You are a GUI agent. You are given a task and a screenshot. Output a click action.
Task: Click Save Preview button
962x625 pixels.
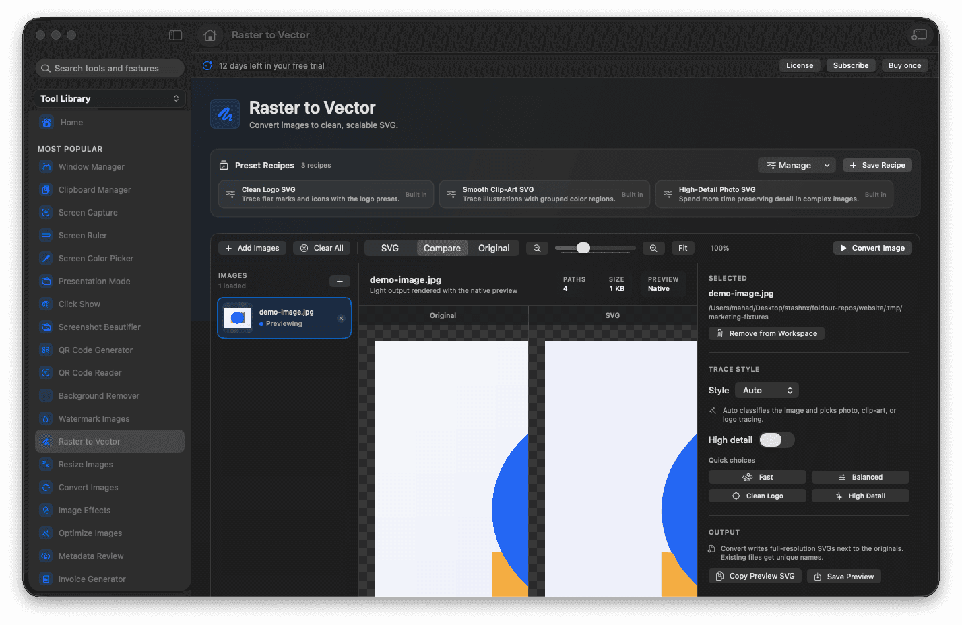844,577
